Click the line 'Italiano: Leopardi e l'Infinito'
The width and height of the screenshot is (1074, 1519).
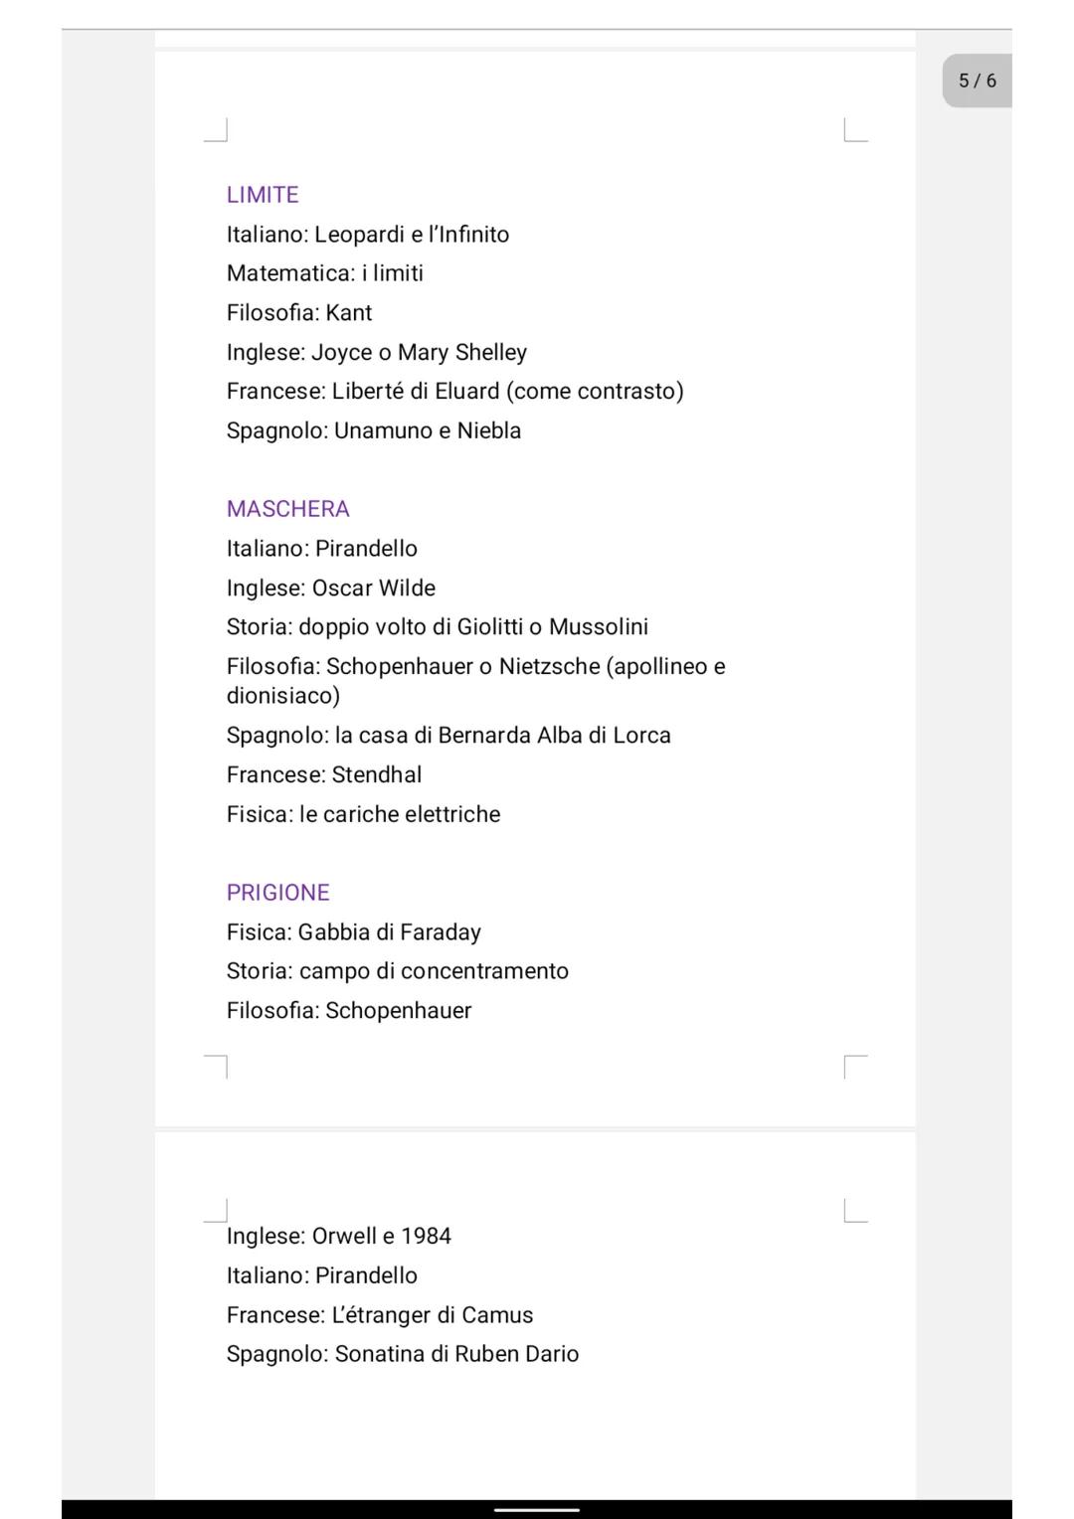pyautogui.click(x=367, y=235)
